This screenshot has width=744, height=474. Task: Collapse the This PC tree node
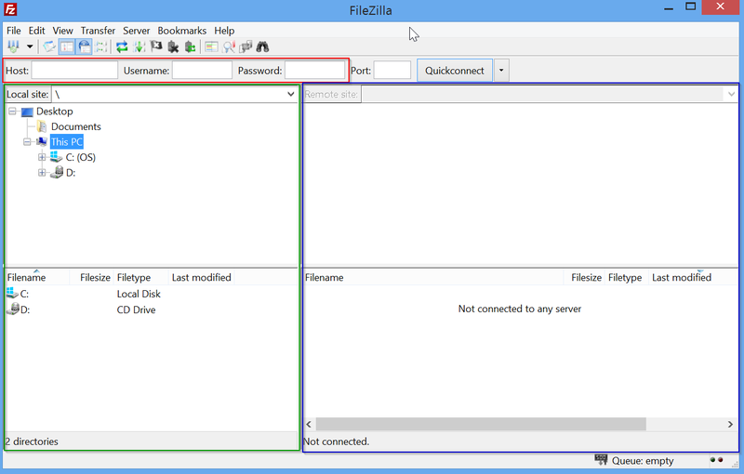pyautogui.click(x=27, y=141)
